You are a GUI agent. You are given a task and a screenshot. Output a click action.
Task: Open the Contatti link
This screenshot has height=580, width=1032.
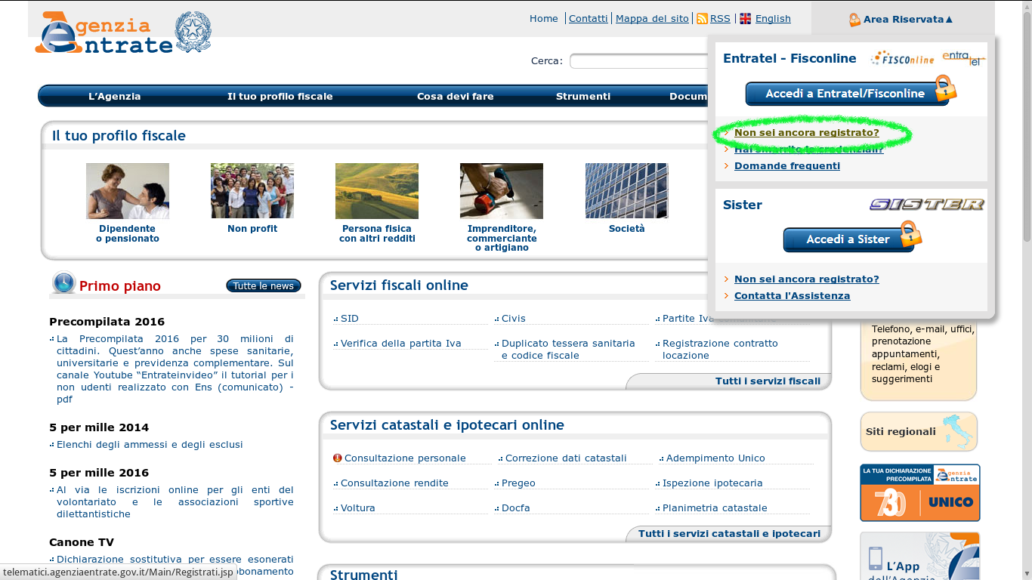click(x=589, y=19)
